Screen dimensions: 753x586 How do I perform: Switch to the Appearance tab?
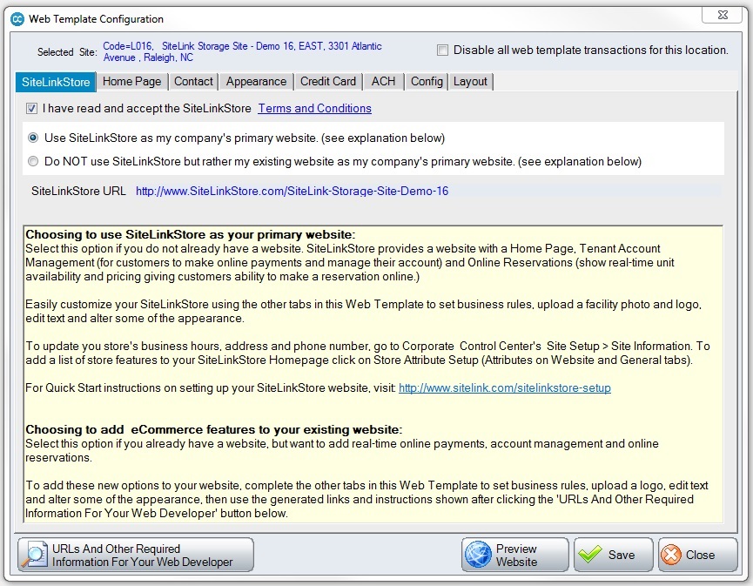pos(257,82)
